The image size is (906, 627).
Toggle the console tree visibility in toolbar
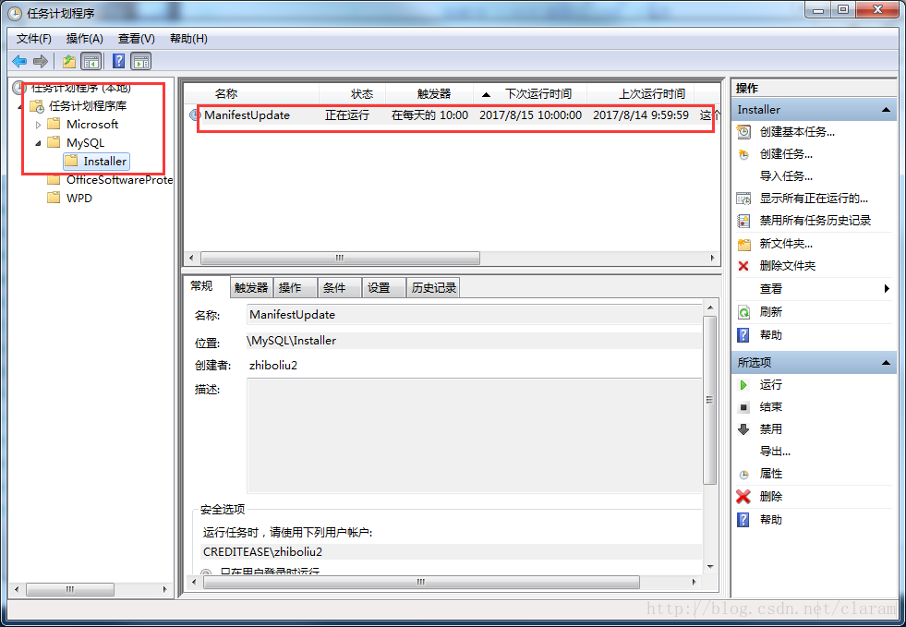[x=91, y=61]
